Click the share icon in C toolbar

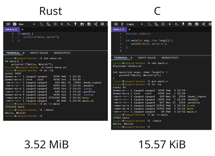point(203,24)
